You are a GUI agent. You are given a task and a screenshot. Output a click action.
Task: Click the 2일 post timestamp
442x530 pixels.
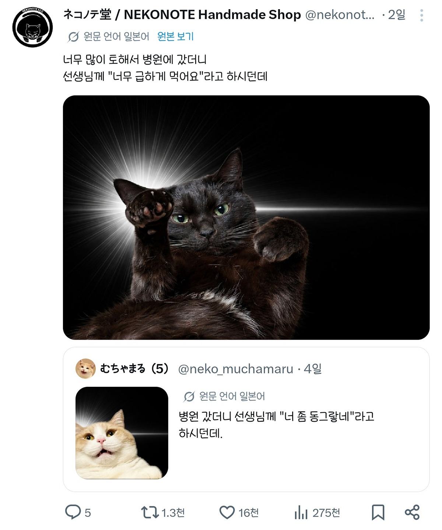click(397, 15)
